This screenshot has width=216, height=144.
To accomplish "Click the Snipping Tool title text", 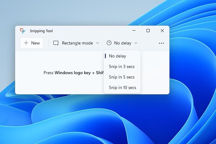I will coord(41,31).
